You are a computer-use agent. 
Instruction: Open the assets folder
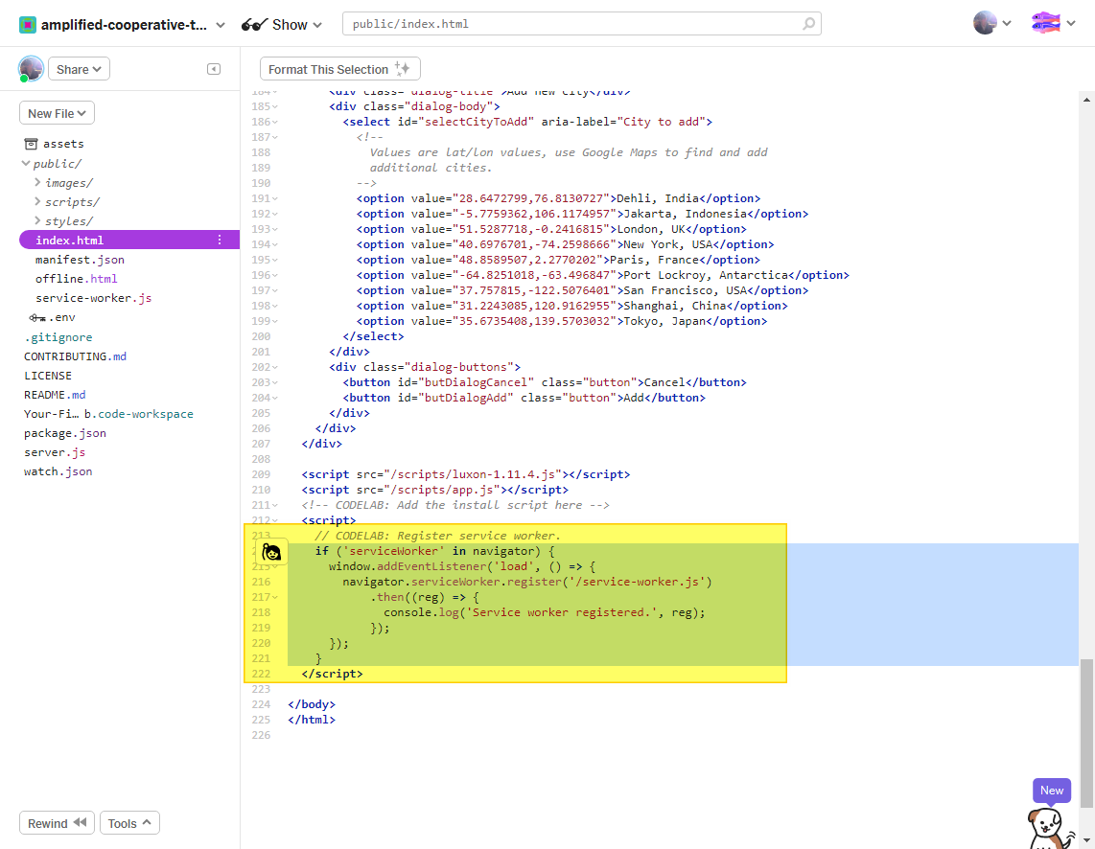coord(55,144)
